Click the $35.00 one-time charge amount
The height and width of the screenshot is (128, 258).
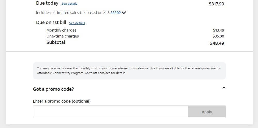coord(218,36)
